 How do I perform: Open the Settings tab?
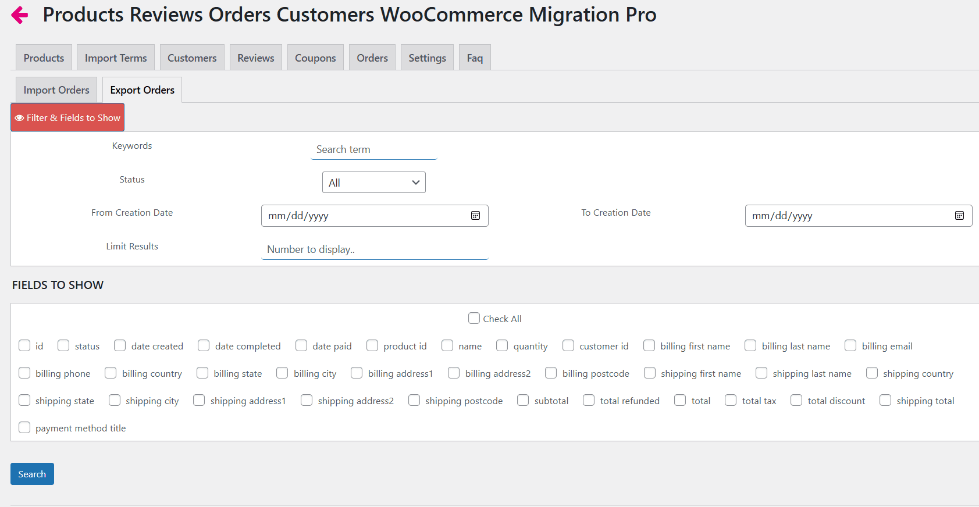(x=427, y=58)
